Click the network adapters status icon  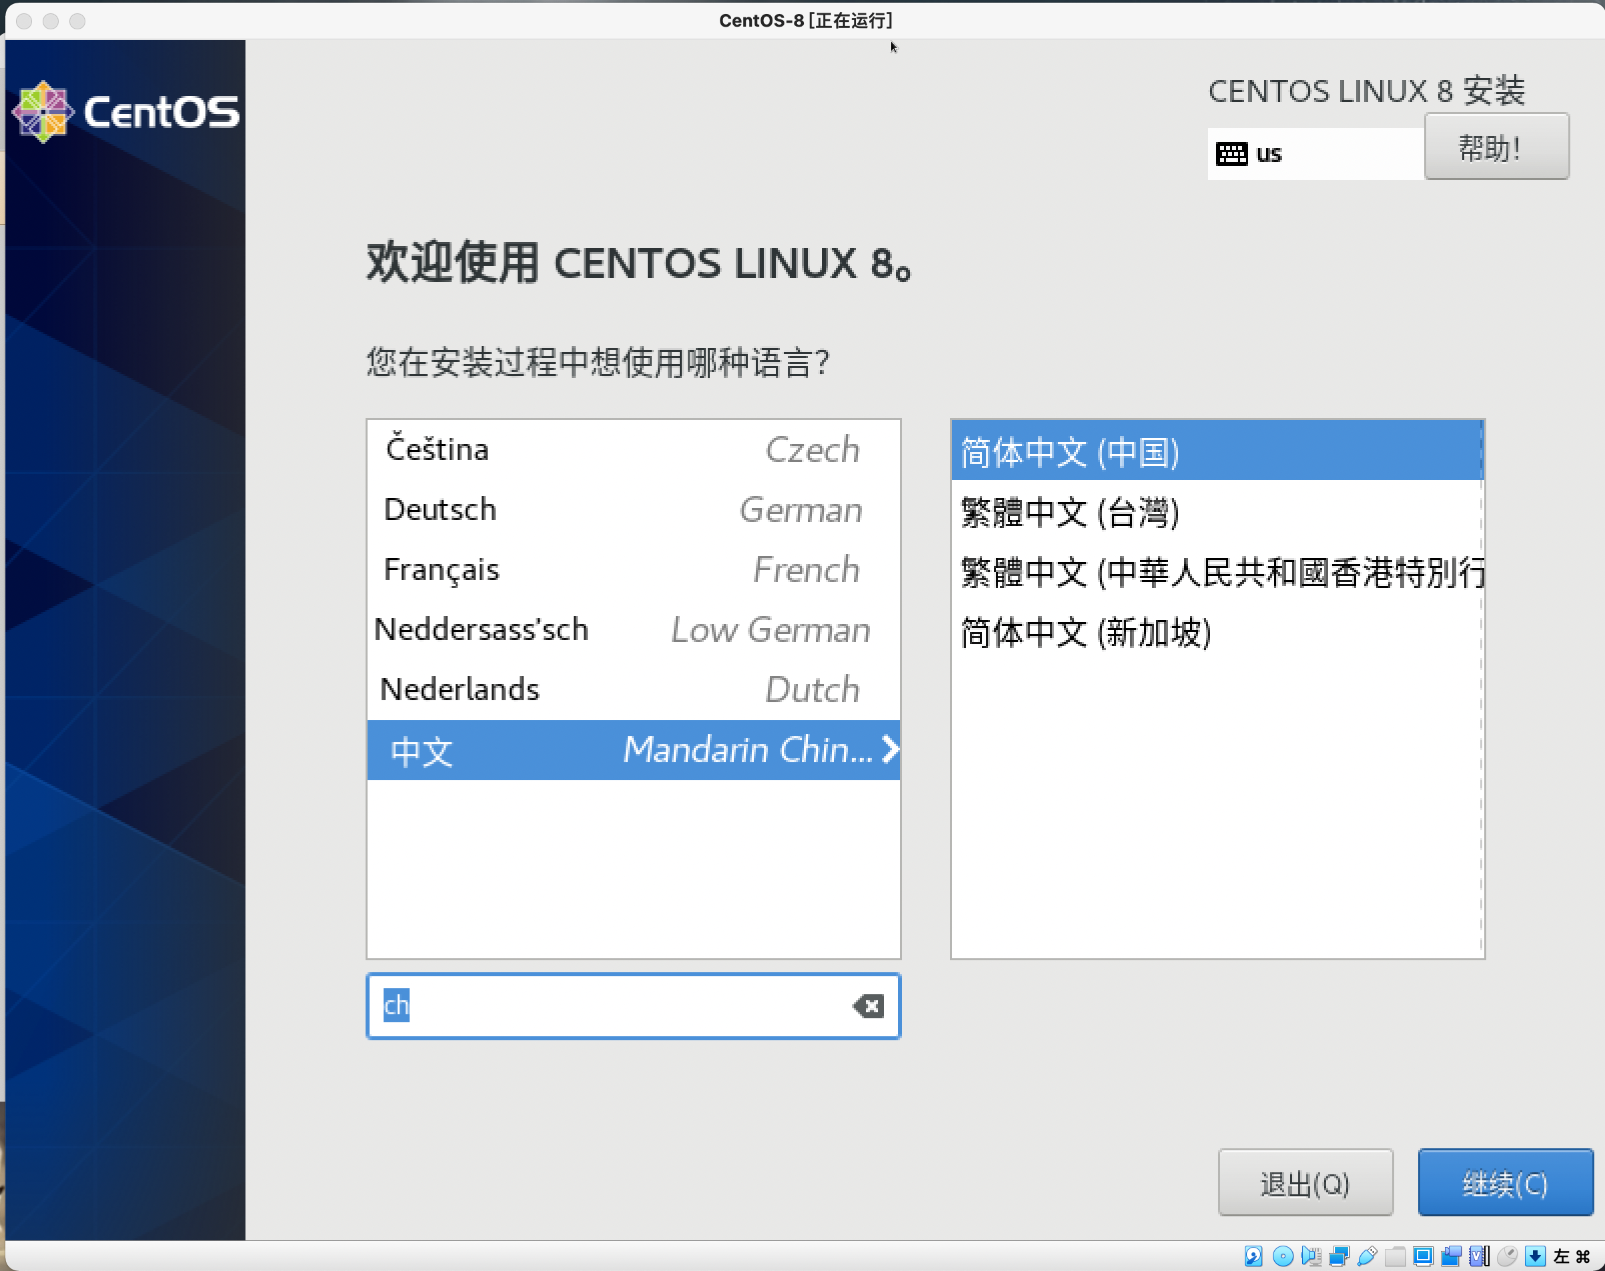(1340, 1256)
